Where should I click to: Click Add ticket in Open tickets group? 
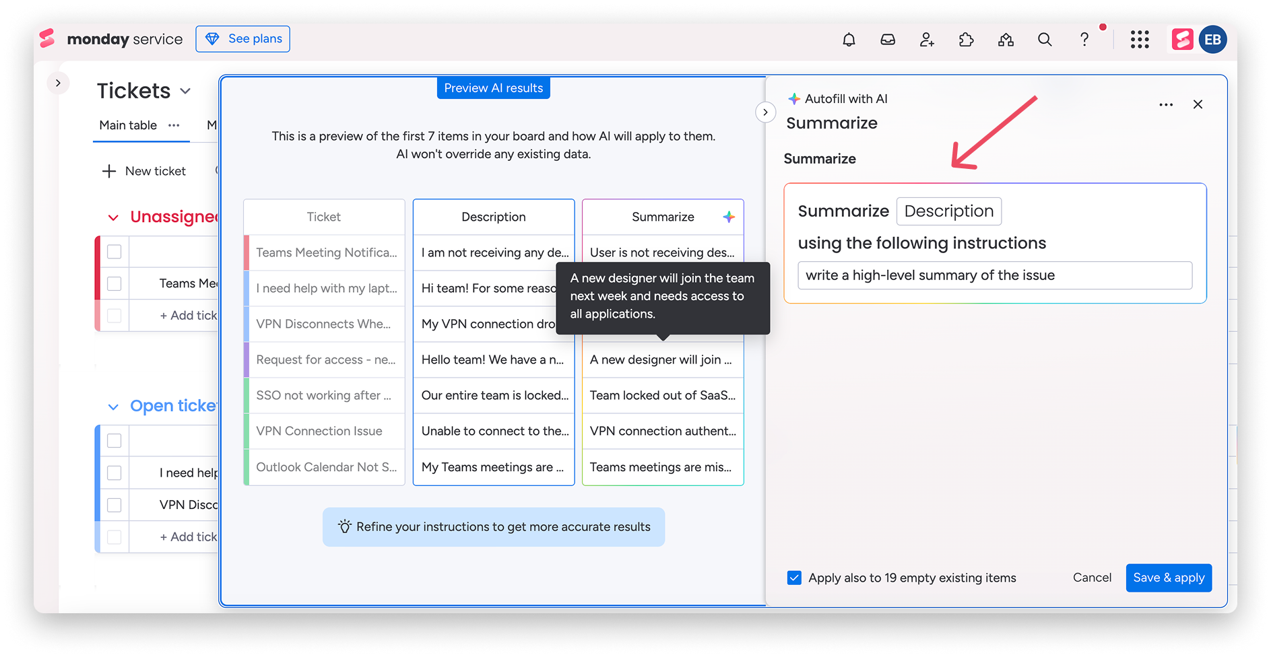189,537
